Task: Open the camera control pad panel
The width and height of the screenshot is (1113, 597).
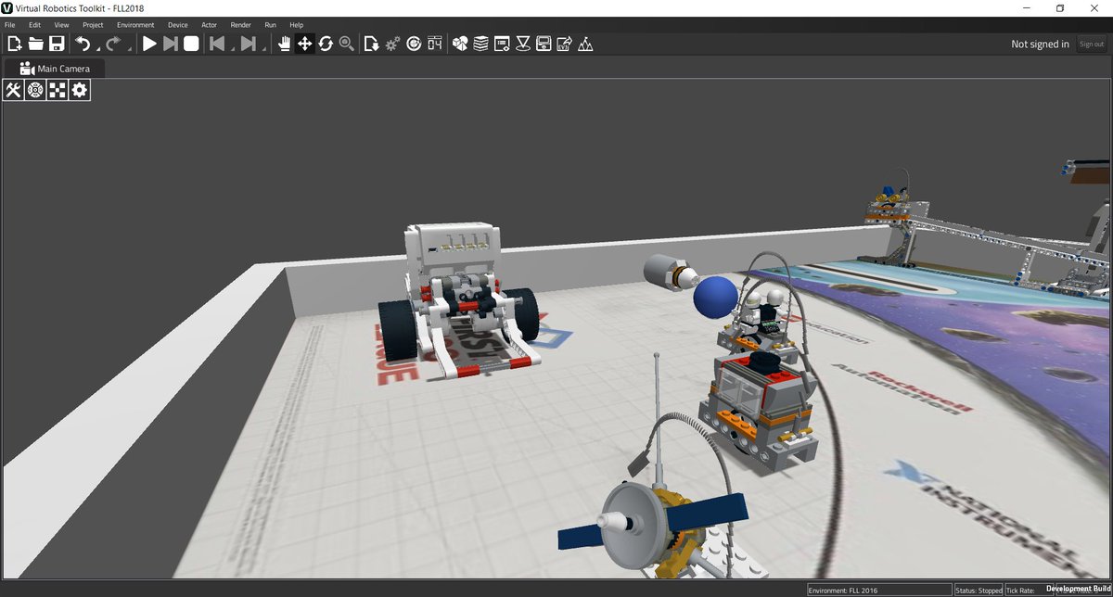Action: [34, 90]
